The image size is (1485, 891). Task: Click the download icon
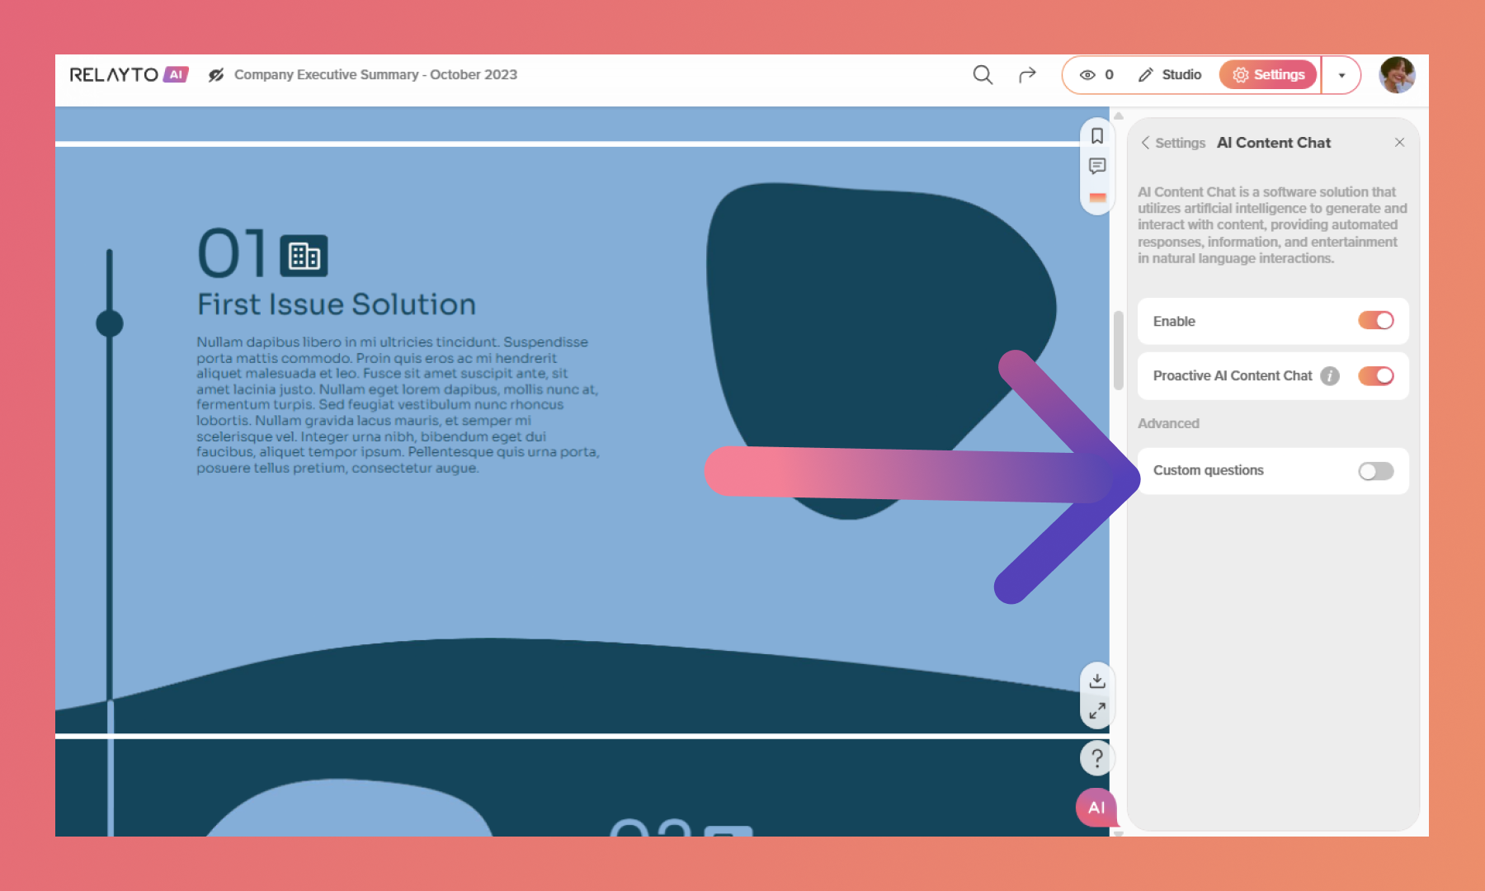1097,681
